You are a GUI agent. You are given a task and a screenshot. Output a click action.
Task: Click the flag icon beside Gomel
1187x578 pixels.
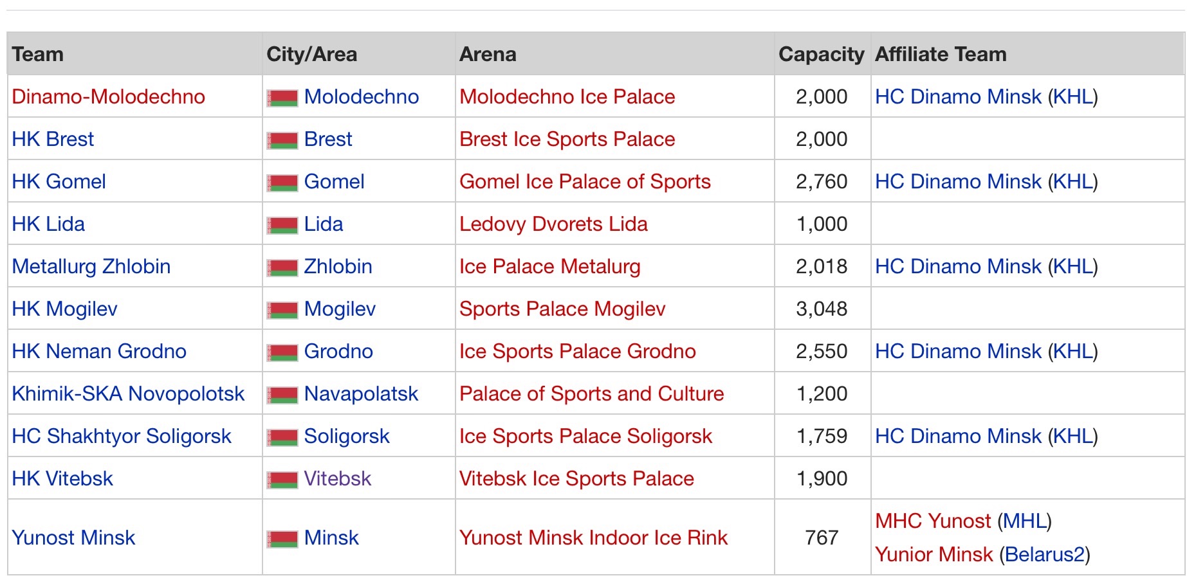282,183
